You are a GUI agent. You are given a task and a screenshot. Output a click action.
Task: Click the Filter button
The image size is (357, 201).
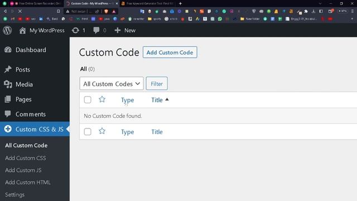click(157, 84)
